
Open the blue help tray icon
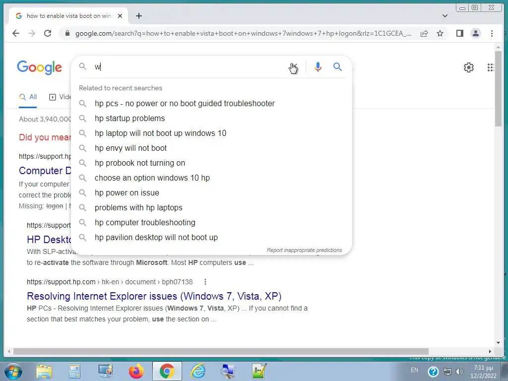pos(433,371)
